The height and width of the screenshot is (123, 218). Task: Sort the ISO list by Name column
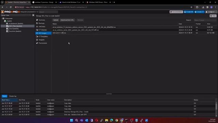115,24
